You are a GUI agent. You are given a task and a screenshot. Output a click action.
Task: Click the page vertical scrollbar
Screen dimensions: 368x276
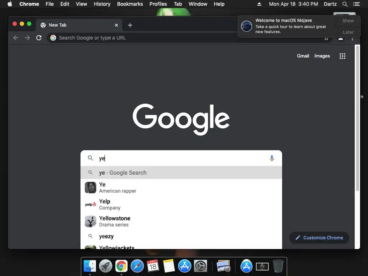tap(358, 119)
